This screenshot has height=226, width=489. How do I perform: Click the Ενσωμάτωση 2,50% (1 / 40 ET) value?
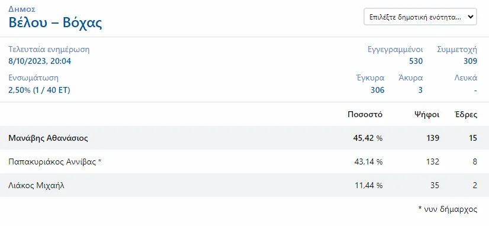39,91
